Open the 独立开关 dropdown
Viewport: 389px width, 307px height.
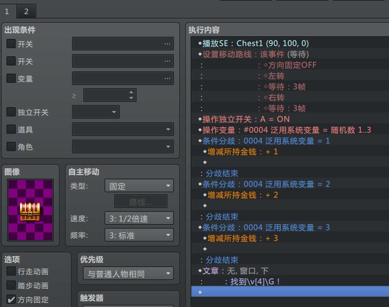[x=96, y=112]
